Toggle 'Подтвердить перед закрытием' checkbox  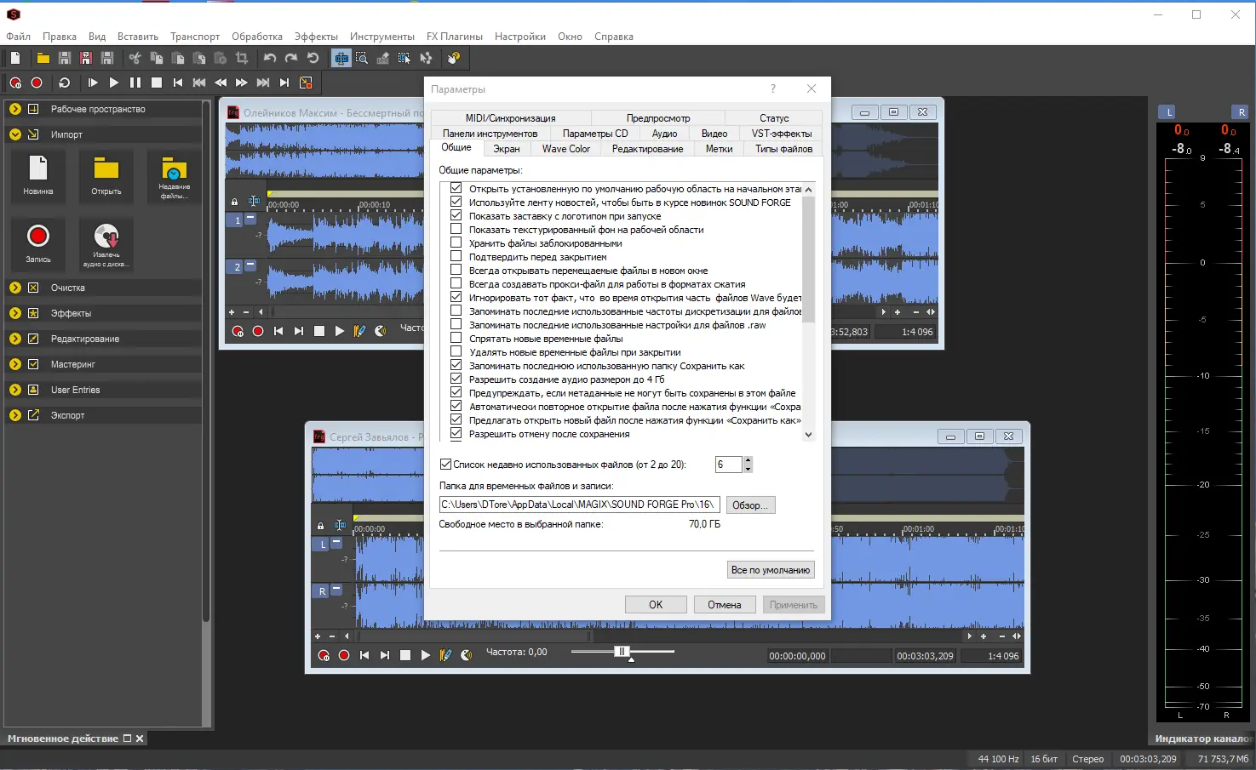pyautogui.click(x=456, y=256)
